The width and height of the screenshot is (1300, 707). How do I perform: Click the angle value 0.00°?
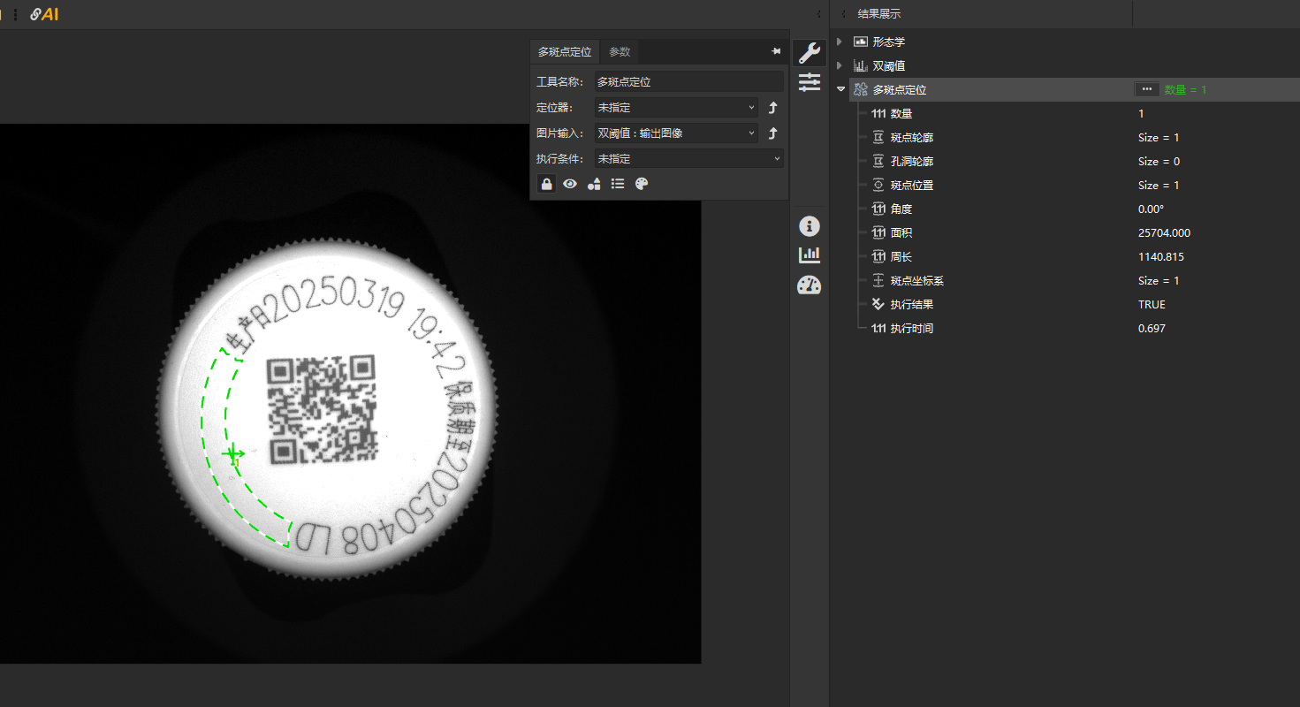(1151, 209)
